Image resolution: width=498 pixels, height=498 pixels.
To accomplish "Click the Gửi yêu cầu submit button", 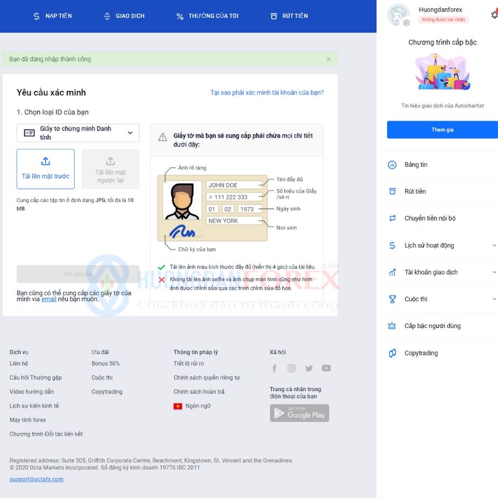I will point(78,274).
